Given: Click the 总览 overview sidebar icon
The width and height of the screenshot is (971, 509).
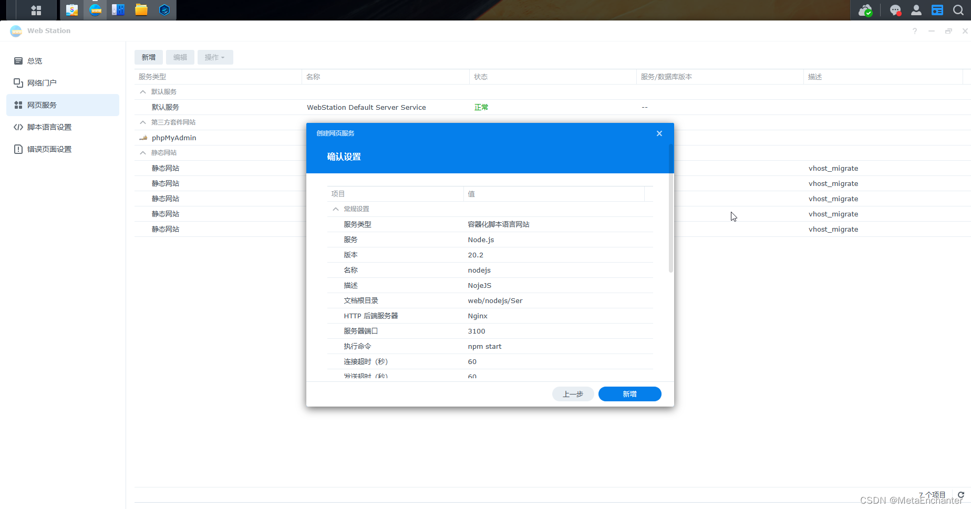Looking at the screenshot, I should [x=18, y=61].
